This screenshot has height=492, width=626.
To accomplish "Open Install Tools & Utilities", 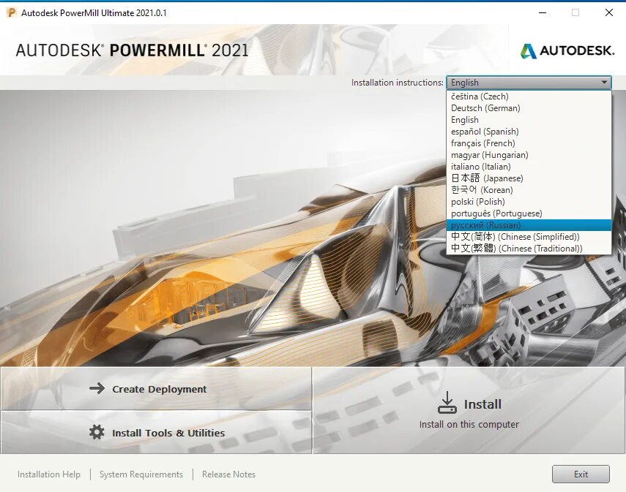I will [156, 433].
